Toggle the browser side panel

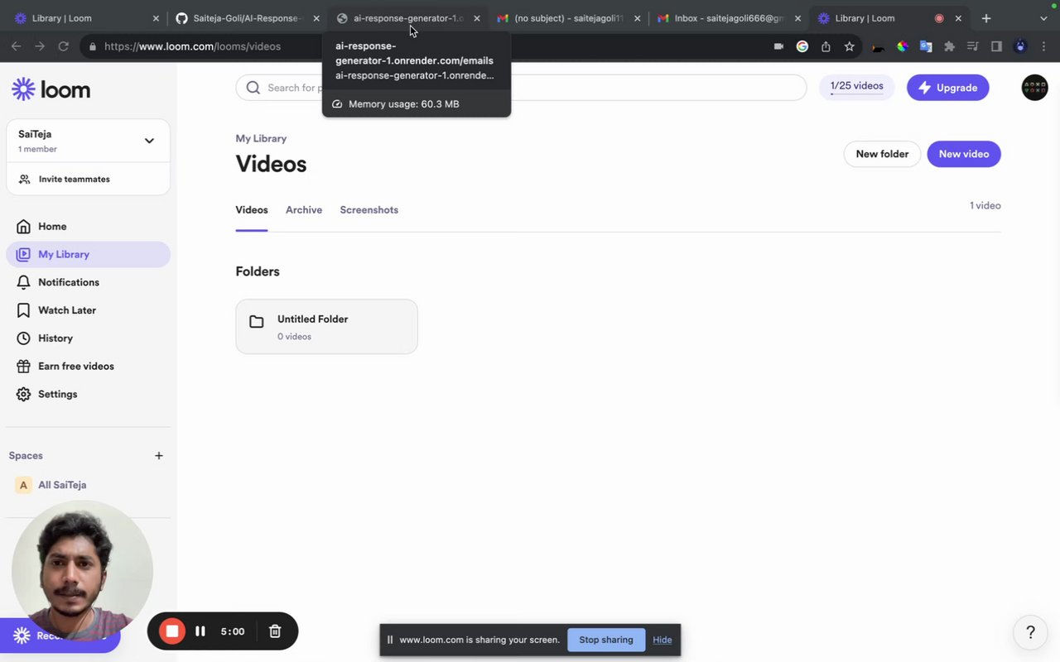click(x=996, y=46)
